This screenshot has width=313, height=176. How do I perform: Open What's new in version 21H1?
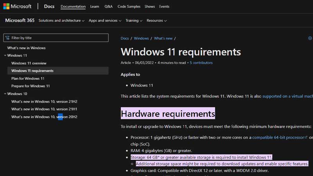pyautogui.click(x=44, y=109)
